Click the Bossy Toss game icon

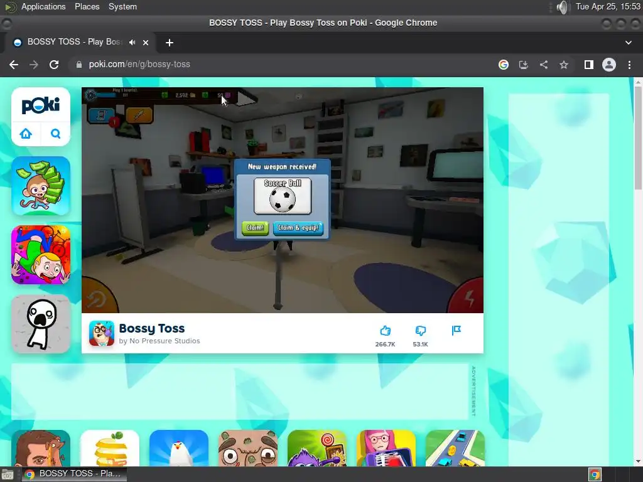[x=102, y=334]
